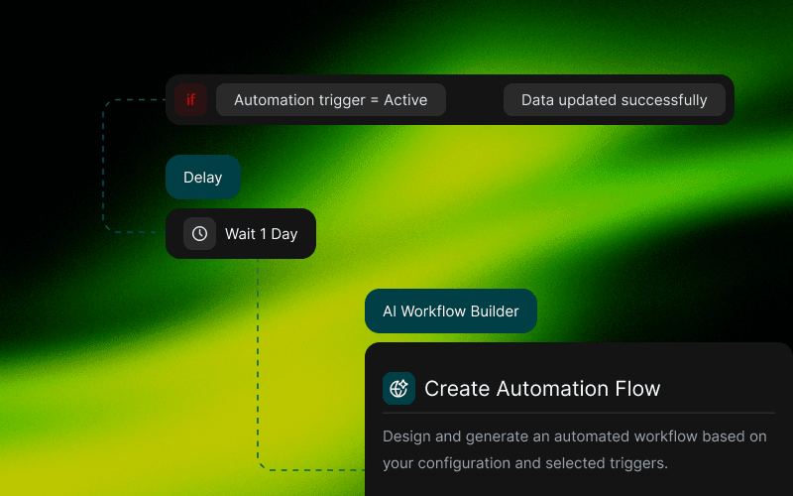Select the "Data updated successfully" chip
Viewport: 793px width, 496px height.
click(614, 100)
